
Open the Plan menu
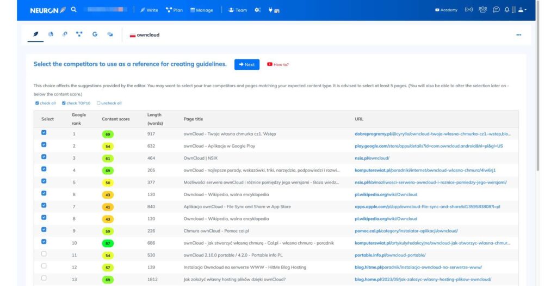pos(174,10)
